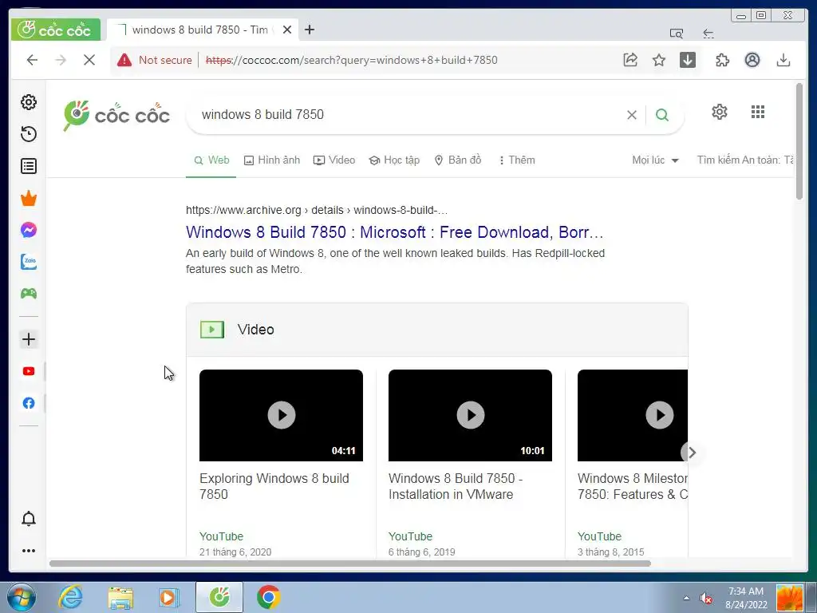
Task: Launch Google Chrome from taskbar
Action: pyautogui.click(x=269, y=597)
